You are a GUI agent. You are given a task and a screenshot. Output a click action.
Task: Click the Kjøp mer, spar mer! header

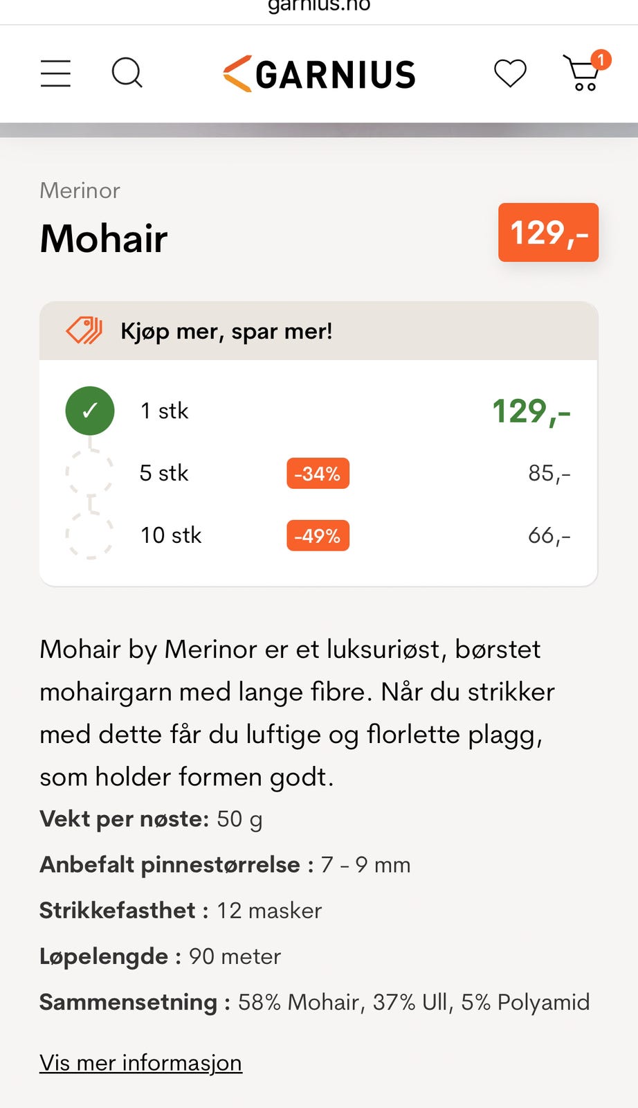click(226, 331)
